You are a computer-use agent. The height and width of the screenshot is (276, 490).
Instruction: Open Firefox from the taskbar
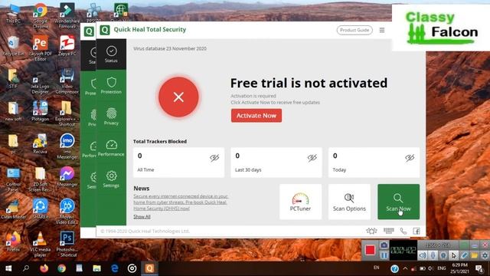pos(44,268)
